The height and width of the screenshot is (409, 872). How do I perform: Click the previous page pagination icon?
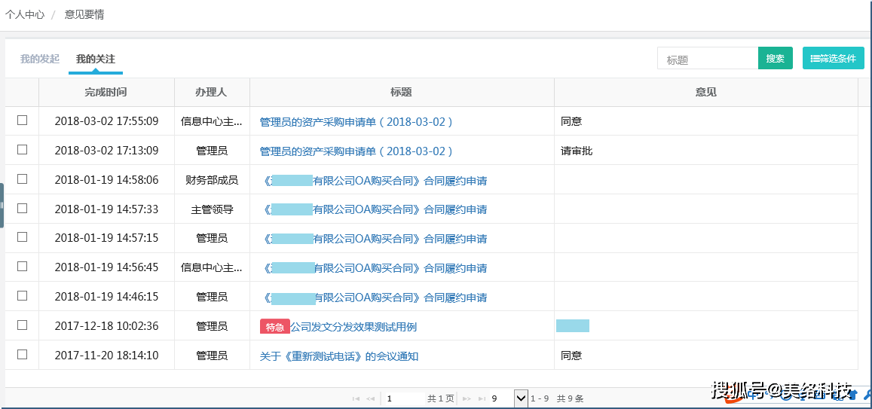click(x=370, y=398)
